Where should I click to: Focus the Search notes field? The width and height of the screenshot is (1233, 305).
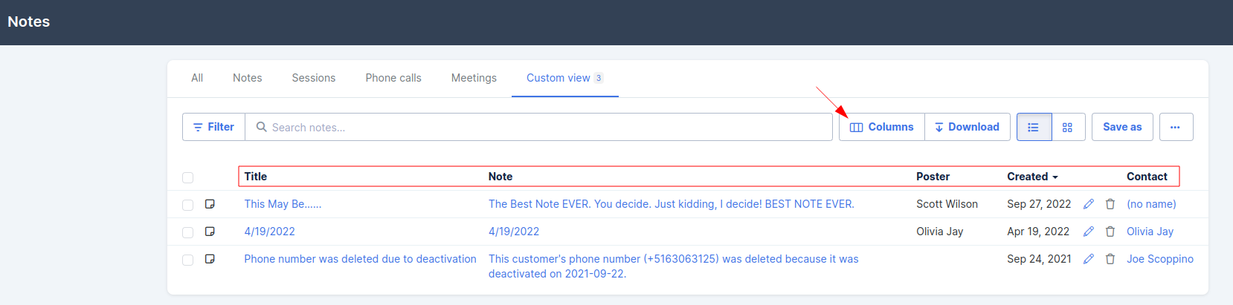[538, 127]
